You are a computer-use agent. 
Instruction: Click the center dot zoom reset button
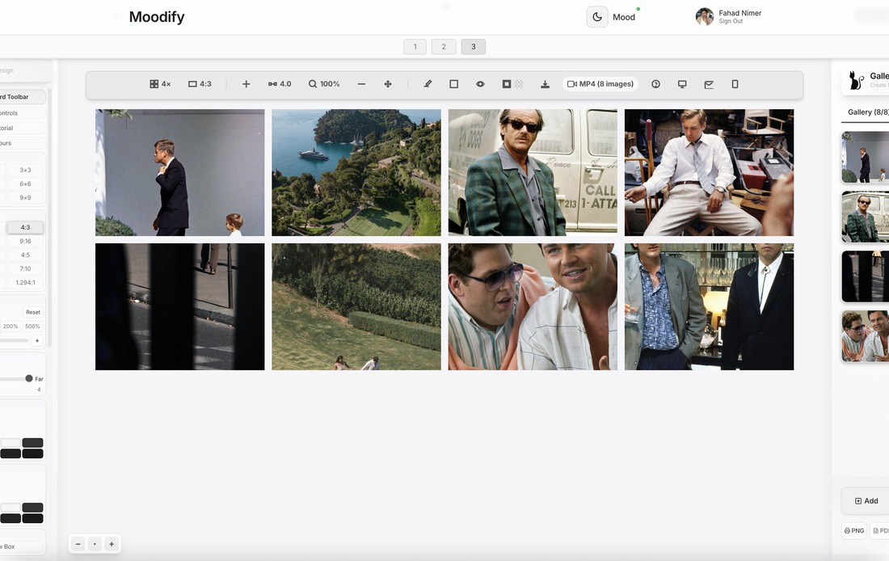click(x=95, y=544)
